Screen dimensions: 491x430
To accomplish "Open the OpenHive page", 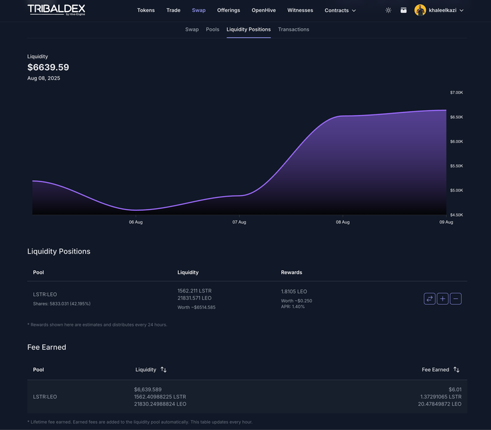I will pos(263,10).
